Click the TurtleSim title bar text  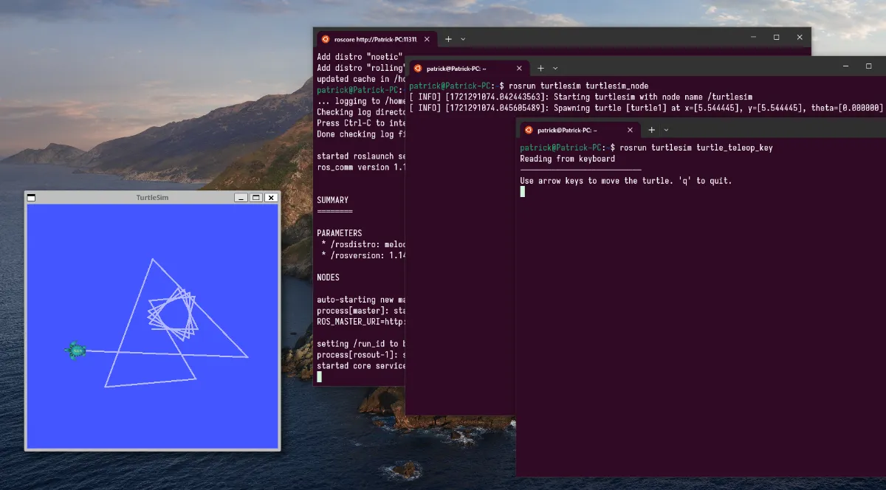click(152, 198)
